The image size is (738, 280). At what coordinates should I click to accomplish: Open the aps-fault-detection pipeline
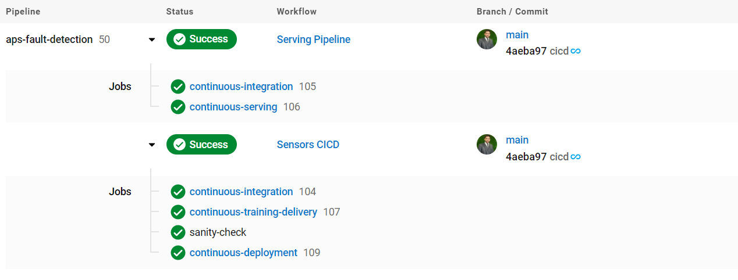click(49, 40)
